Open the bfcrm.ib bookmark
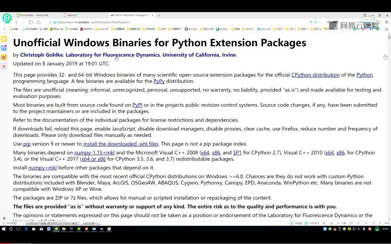 (263, 29)
